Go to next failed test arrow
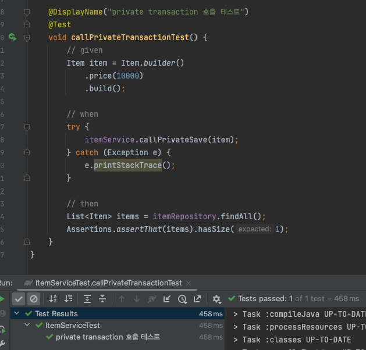 click(137, 299)
